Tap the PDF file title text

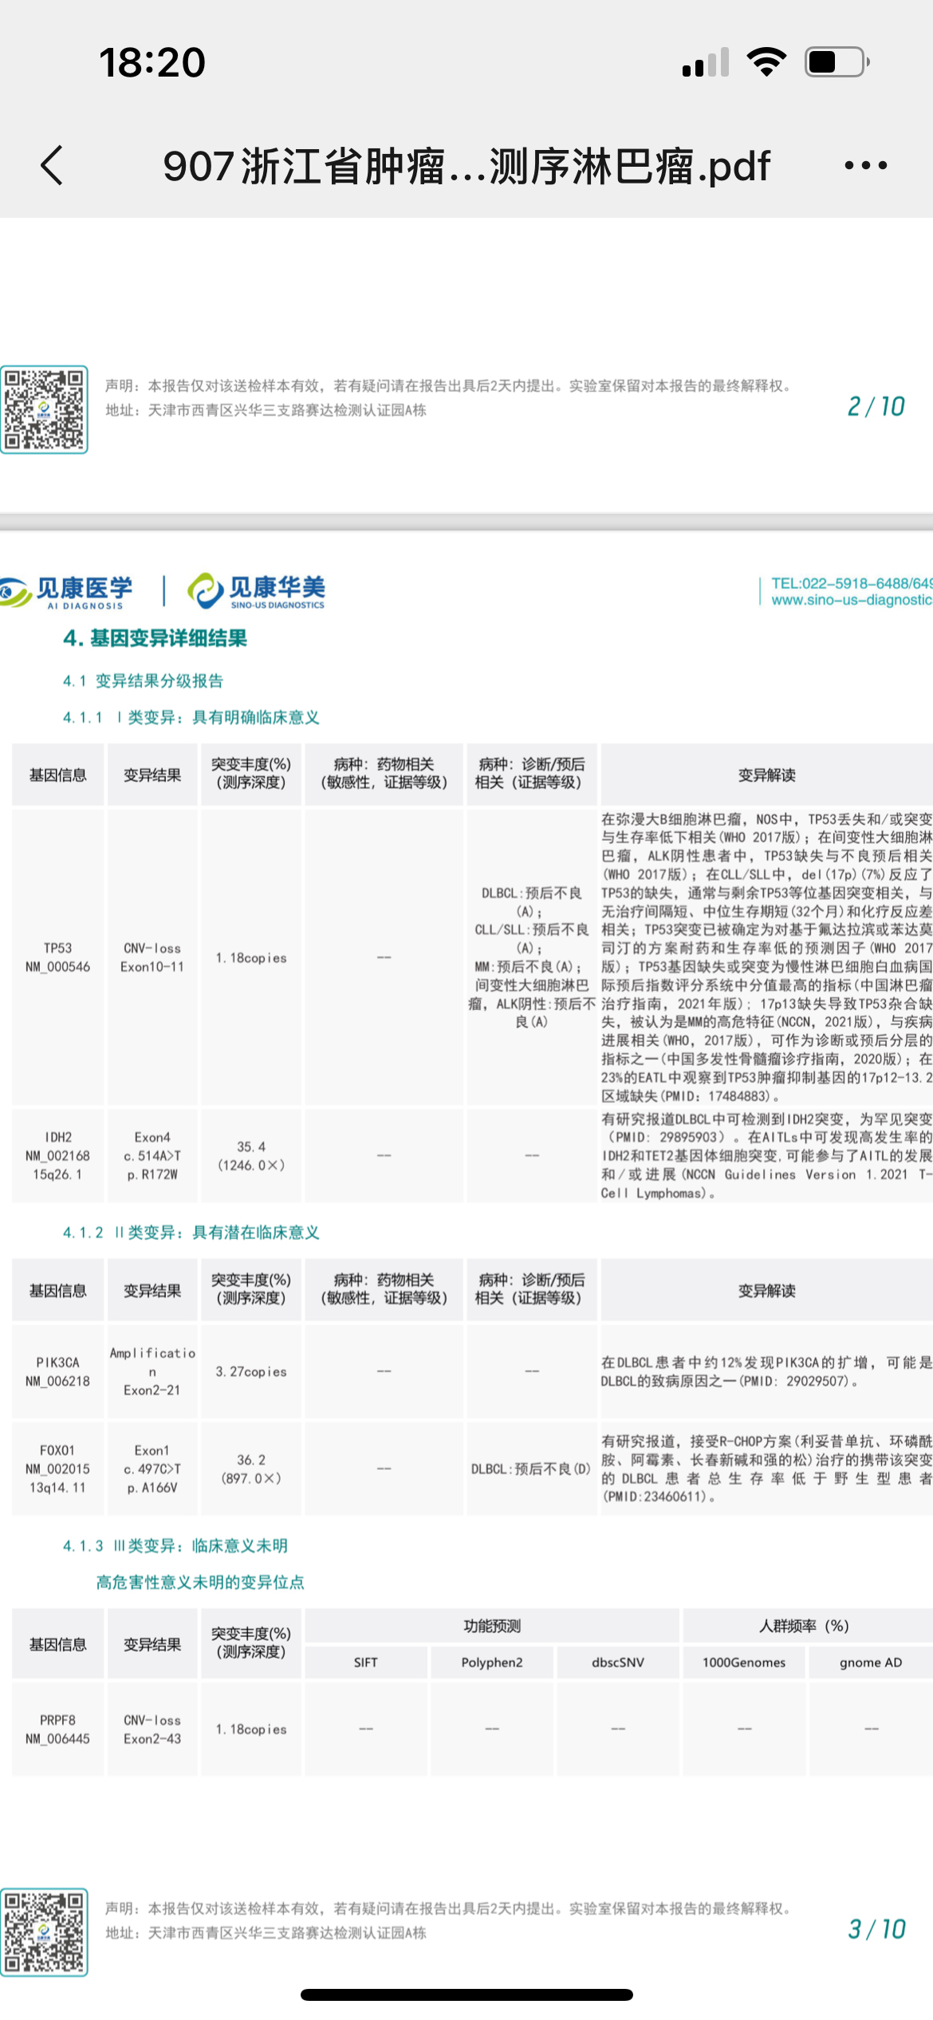coord(467,166)
